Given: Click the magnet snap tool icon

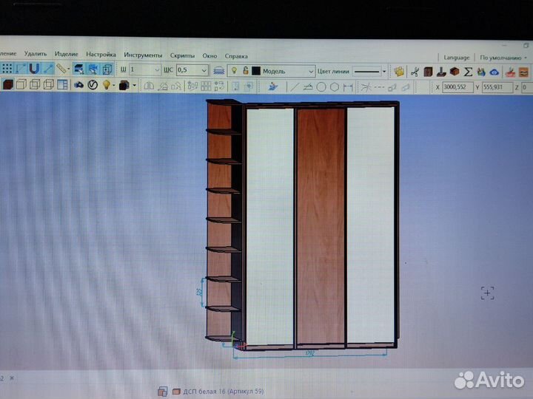Looking at the screenshot, I should (34, 70).
